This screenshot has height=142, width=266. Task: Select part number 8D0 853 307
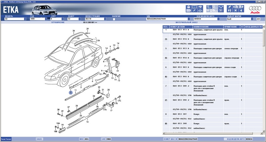tap(180, 114)
